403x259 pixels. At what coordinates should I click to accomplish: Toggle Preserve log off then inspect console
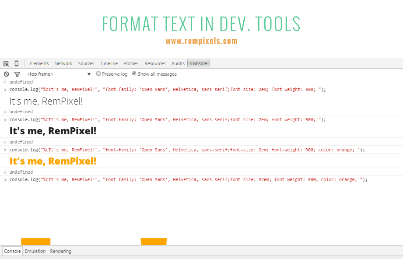coord(98,73)
